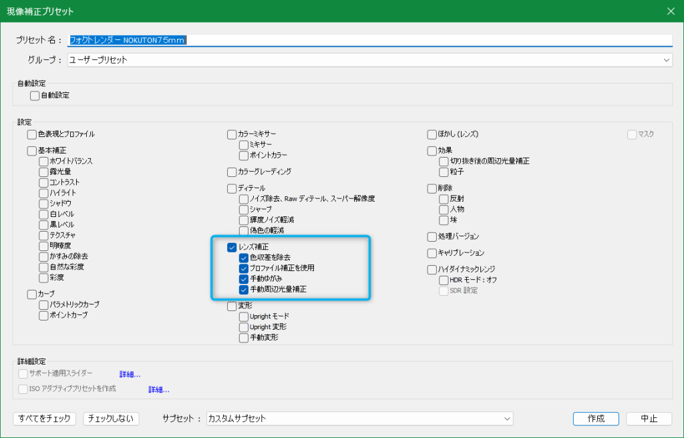Screen dimensions: 684x438
Task: Click the プリセット名 text field
Action: coord(369,40)
